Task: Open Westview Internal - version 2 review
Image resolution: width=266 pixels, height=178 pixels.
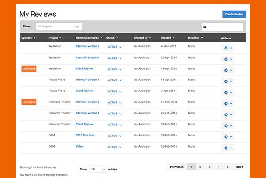Action: tap(87, 46)
